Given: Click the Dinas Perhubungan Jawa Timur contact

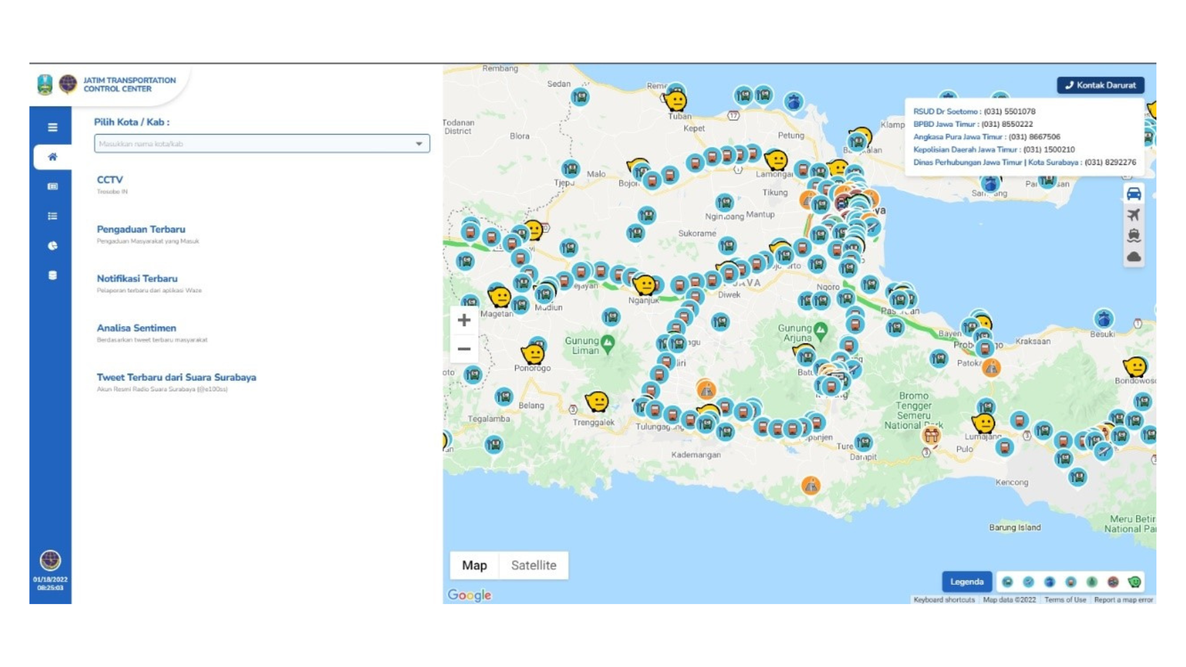Looking at the screenshot, I should tap(1024, 162).
